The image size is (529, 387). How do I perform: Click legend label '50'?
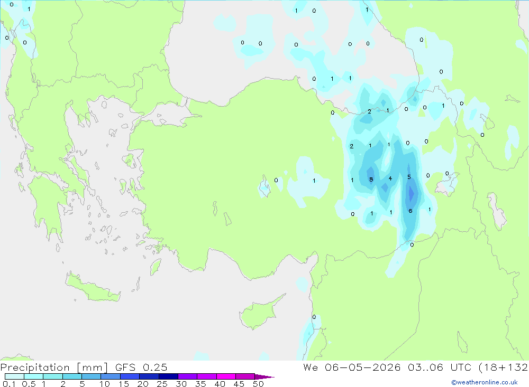coord(258,384)
